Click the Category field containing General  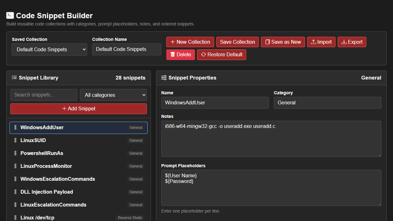(328, 103)
